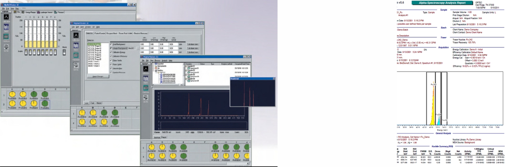
Task: Toggle the Detector Bias checkbox
Action: pos(110,69)
